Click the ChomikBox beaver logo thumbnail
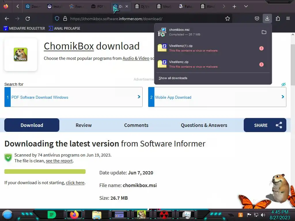 [x=20, y=54]
